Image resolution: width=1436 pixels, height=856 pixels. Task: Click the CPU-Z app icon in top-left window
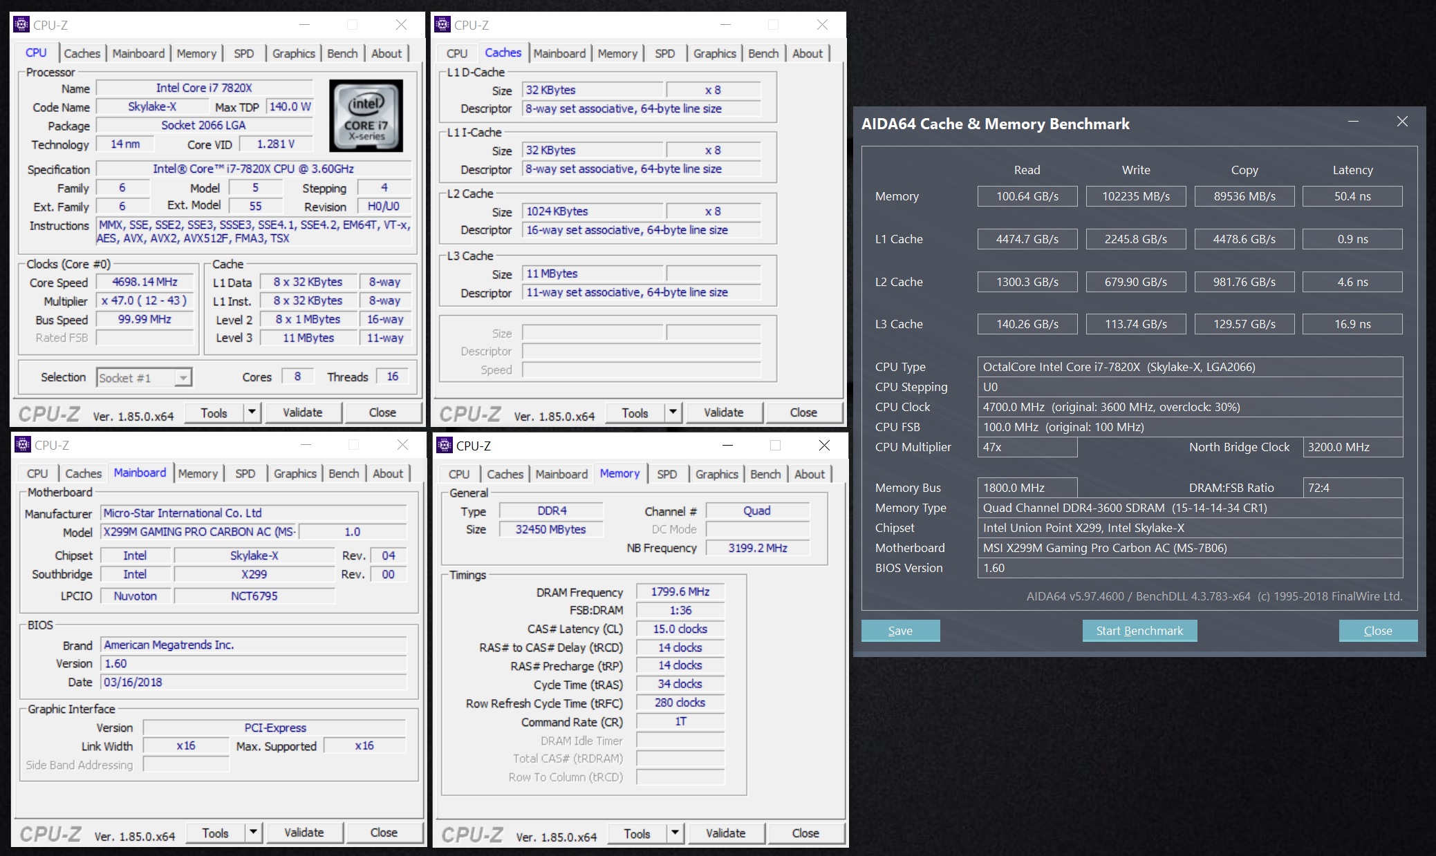[22, 24]
